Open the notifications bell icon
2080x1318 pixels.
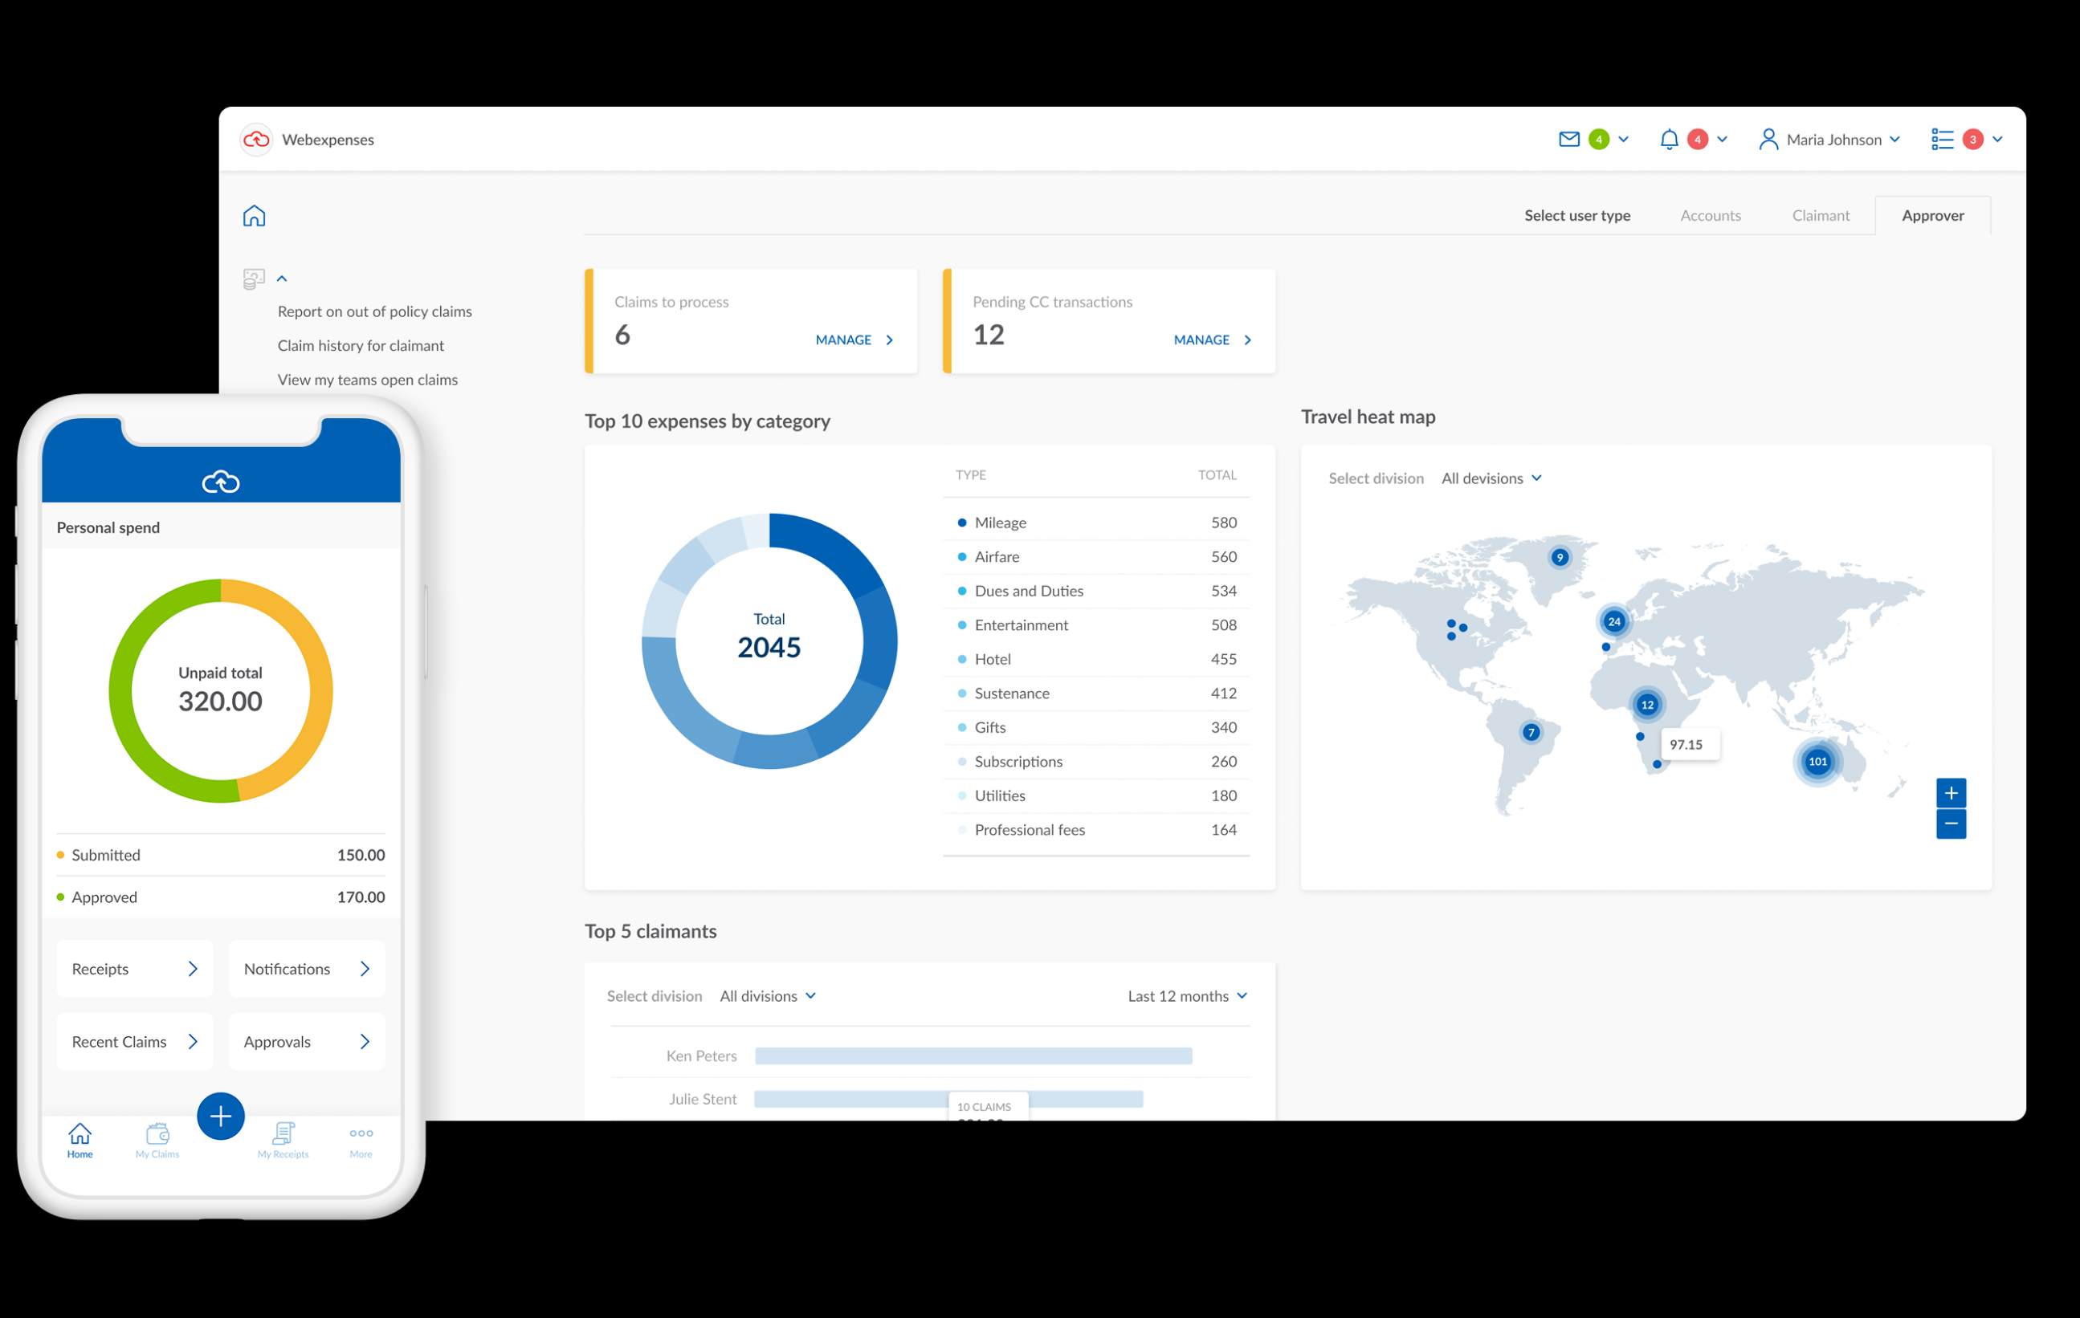(1669, 139)
